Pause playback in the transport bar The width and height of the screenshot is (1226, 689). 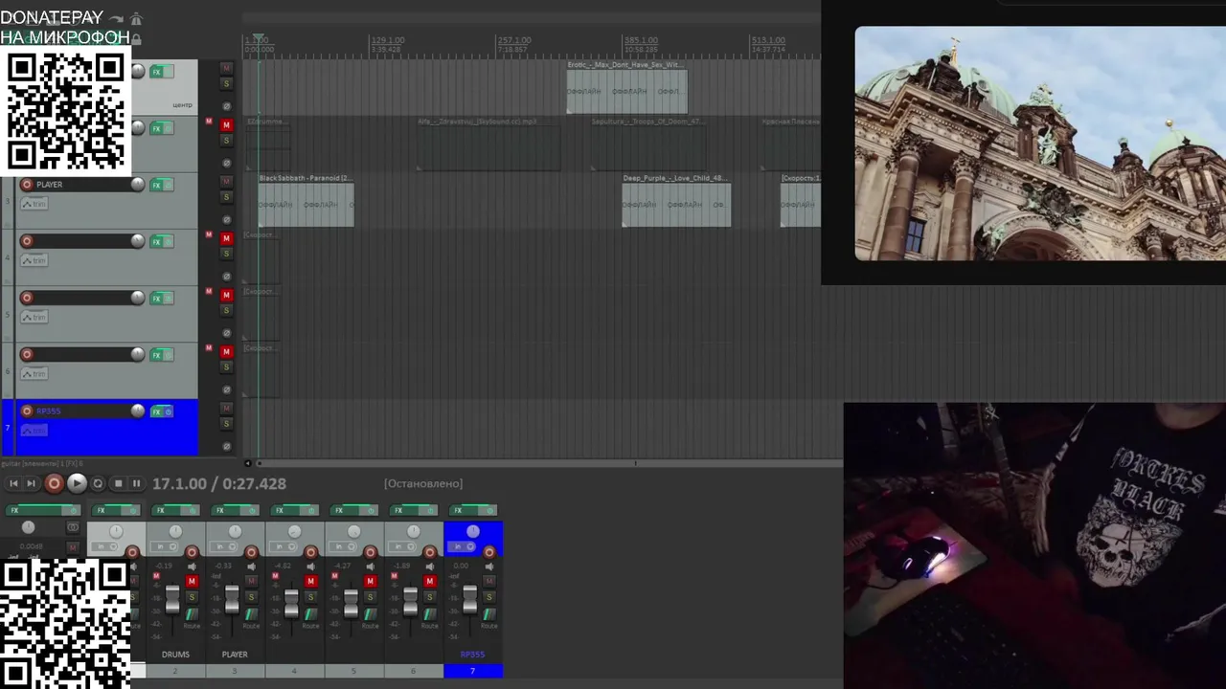[x=135, y=483]
